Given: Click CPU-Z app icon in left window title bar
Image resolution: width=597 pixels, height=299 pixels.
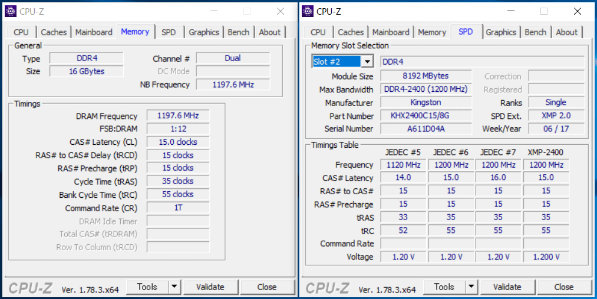Looking at the screenshot, I should tap(10, 11).
